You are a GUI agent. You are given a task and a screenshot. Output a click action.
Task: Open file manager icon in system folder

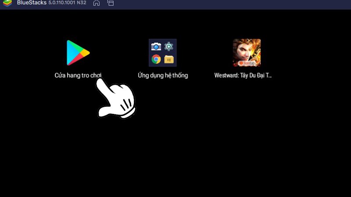169,60
